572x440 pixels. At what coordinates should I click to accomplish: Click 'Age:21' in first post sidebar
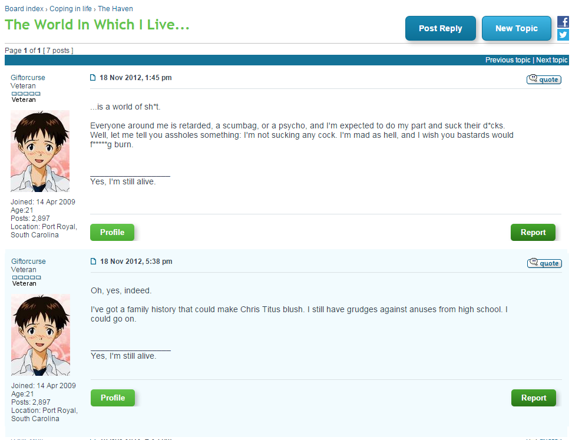22,210
